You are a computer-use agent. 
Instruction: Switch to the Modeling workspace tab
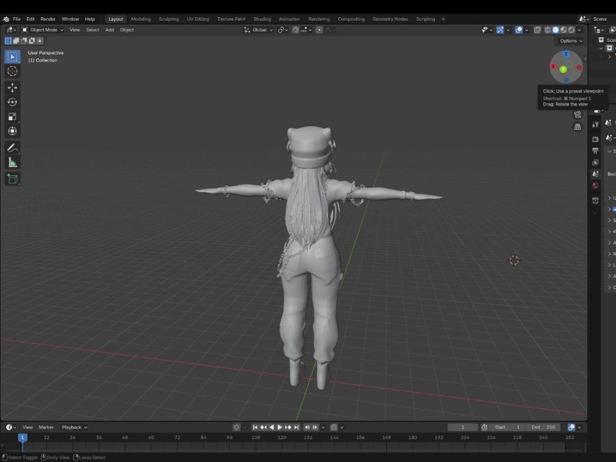140,19
